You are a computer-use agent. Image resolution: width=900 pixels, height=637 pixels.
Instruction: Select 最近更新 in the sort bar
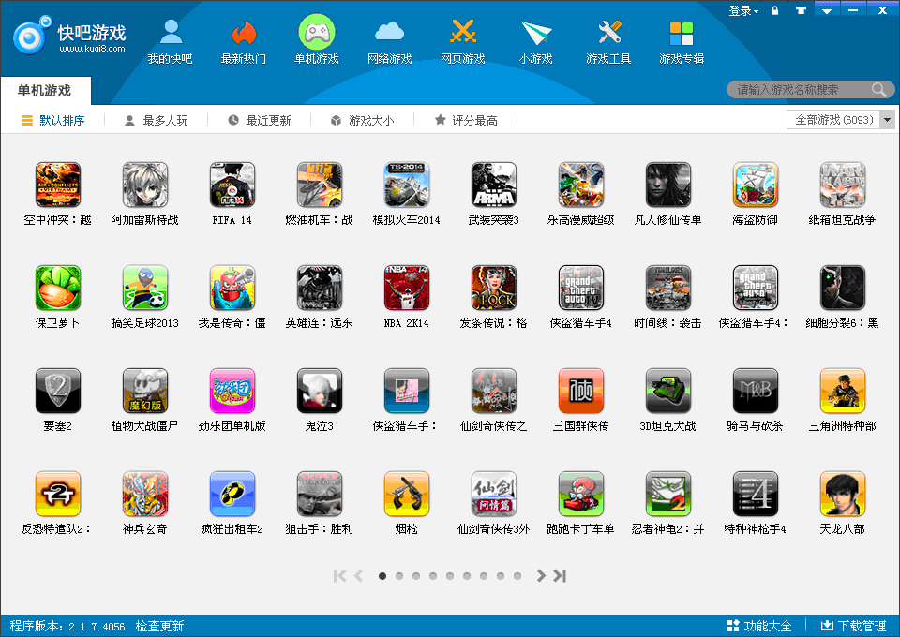point(259,120)
